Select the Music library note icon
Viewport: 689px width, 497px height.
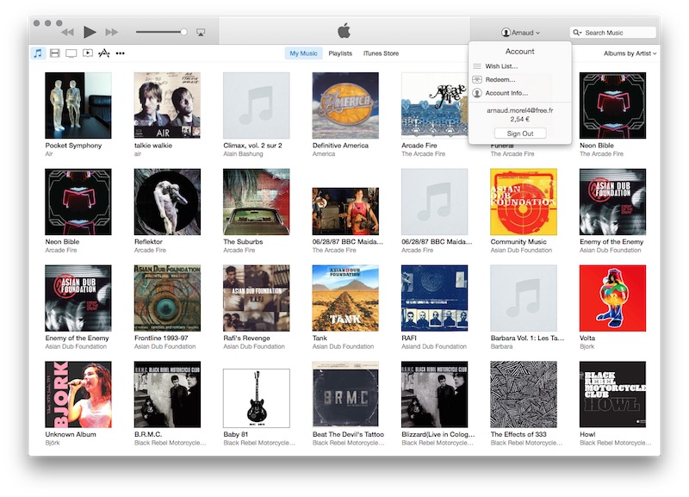[x=38, y=53]
